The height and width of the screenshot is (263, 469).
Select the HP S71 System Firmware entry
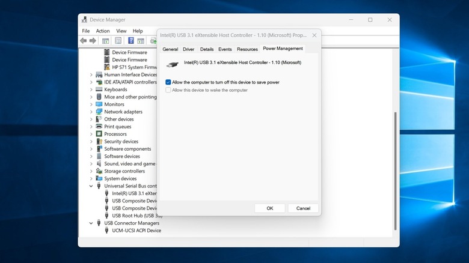(x=134, y=67)
